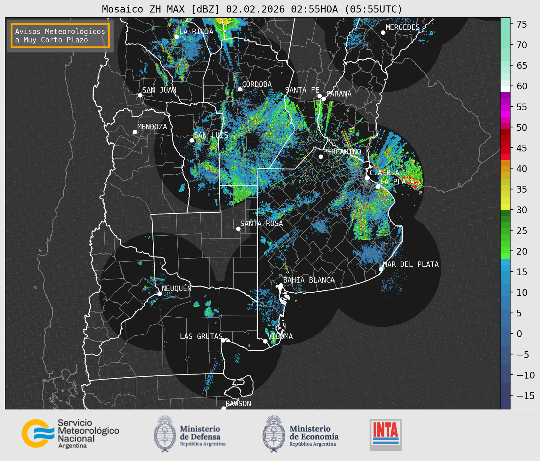Click the PERGAMINO map label
Screen dimensions: 540x461
coord(342,152)
